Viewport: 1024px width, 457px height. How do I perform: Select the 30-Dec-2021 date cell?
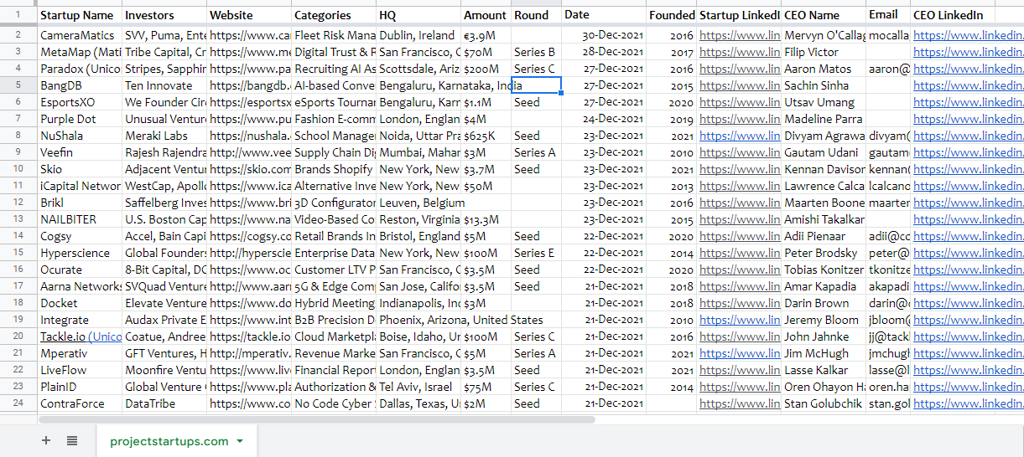[x=604, y=35]
